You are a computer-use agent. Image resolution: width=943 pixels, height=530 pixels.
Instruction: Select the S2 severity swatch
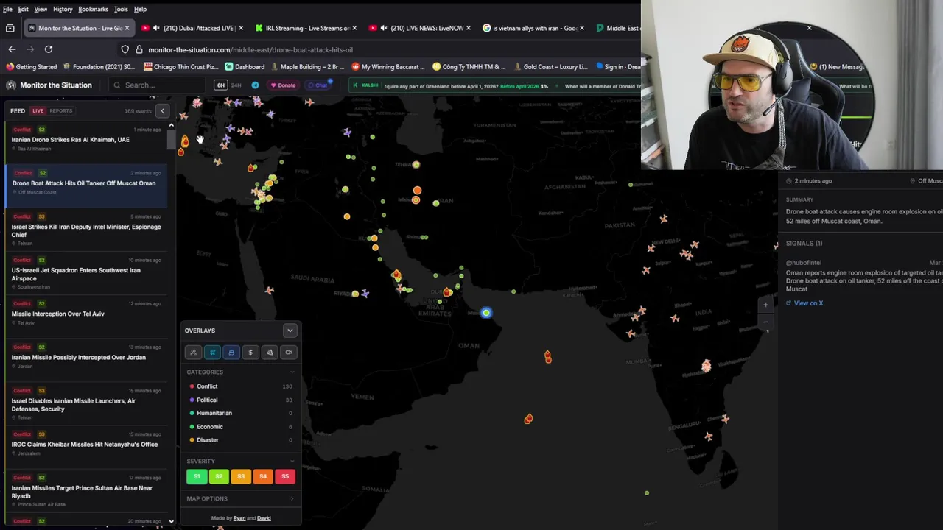click(219, 476)
